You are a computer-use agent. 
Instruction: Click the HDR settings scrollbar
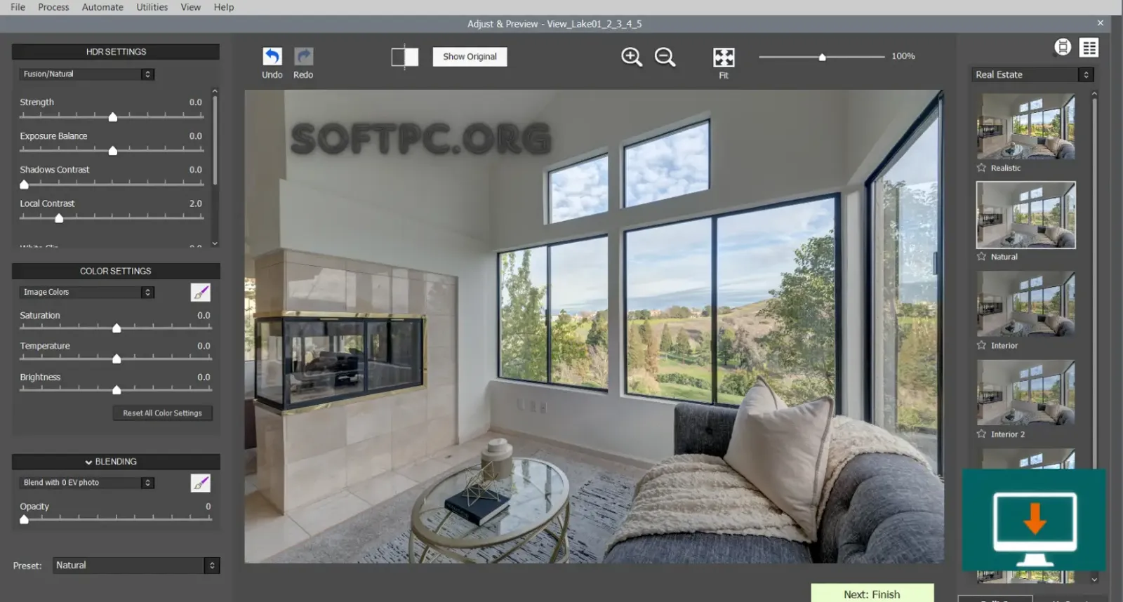[215, 140]
